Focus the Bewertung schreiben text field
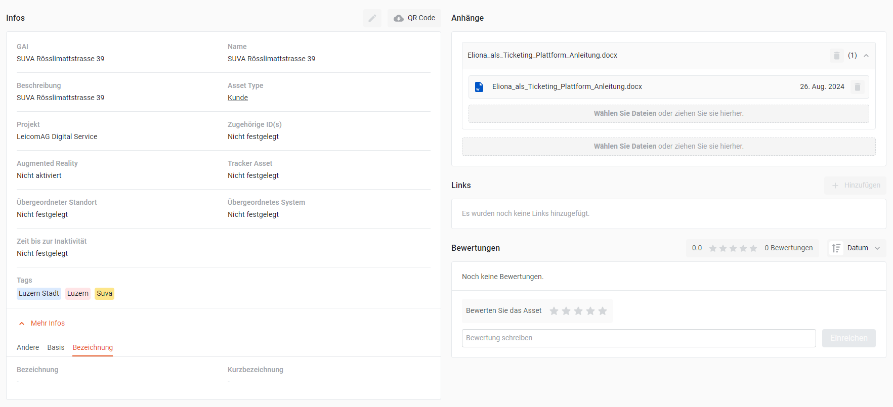 tap(639, 338)
